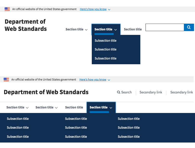The width and height of the screenshot is (195, 148).
Task: Collapse active Section title chevron in lower nav
Action: coord(111,108)
